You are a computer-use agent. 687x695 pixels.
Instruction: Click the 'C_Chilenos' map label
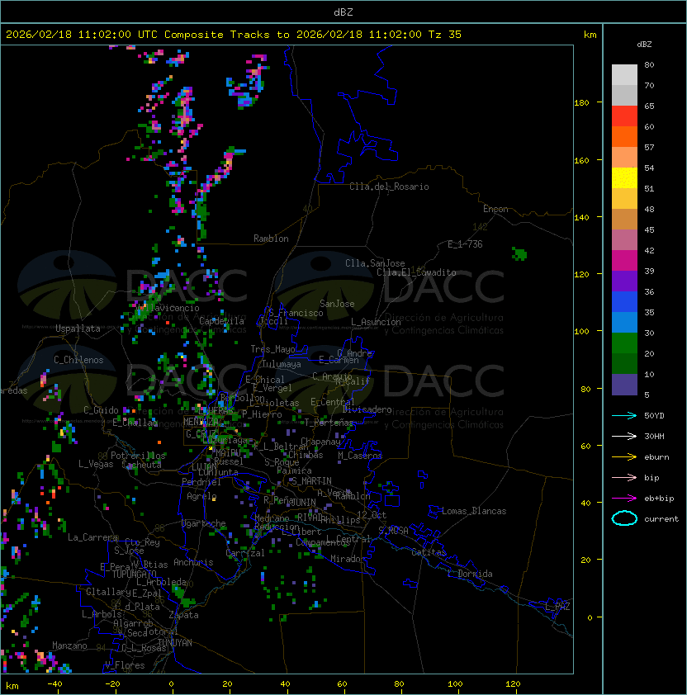(78, 360)
